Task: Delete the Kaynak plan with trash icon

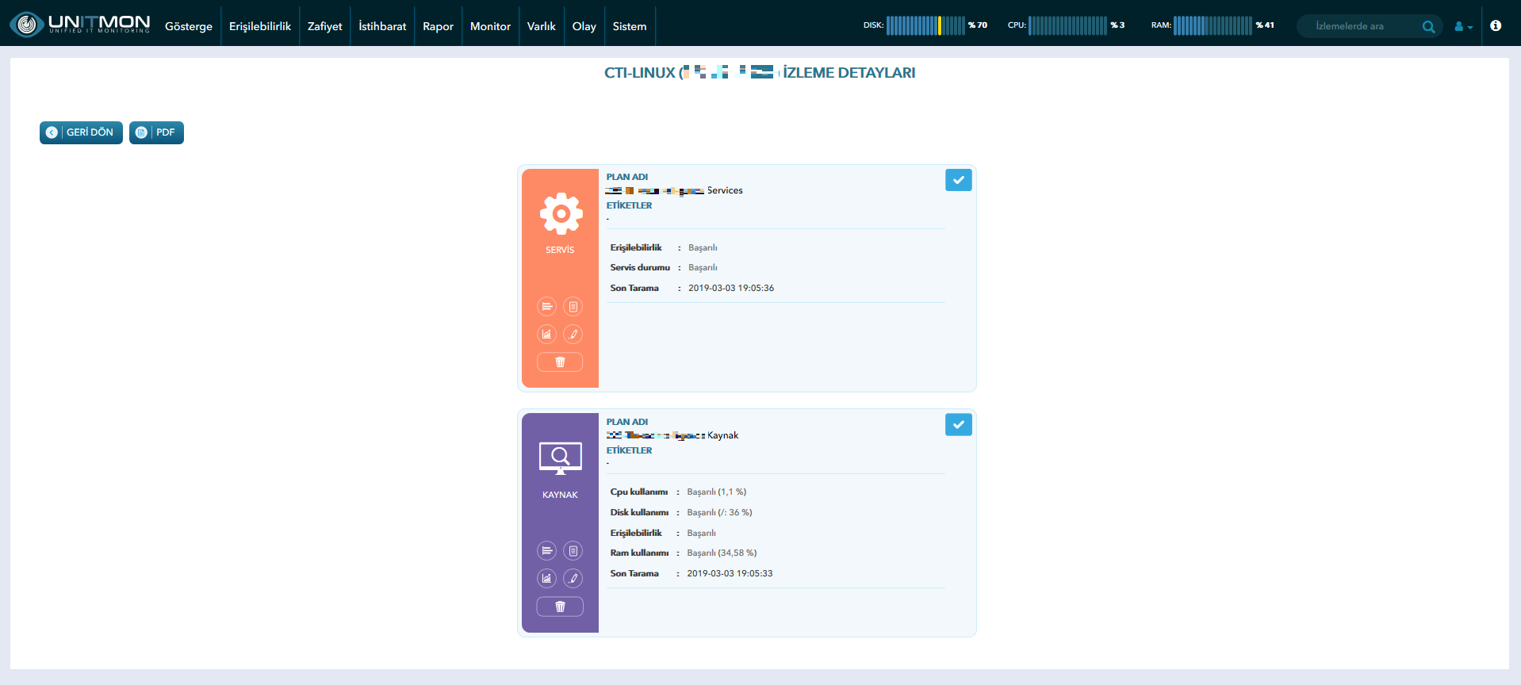Action: [x=560, y=607]
